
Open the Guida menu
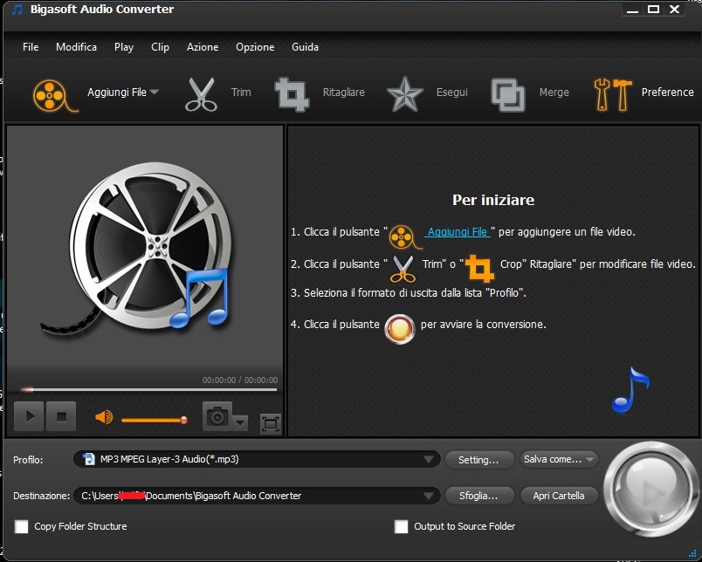[x=305, y=47]
